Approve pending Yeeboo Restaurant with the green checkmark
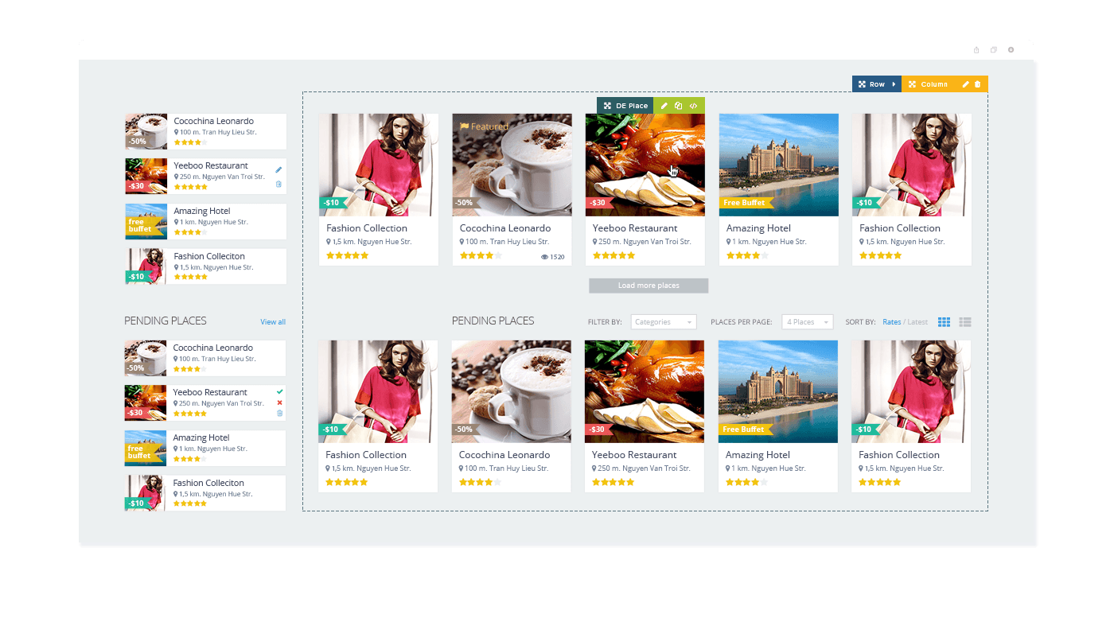This screenshot has height=622, width=1114. 278,391
